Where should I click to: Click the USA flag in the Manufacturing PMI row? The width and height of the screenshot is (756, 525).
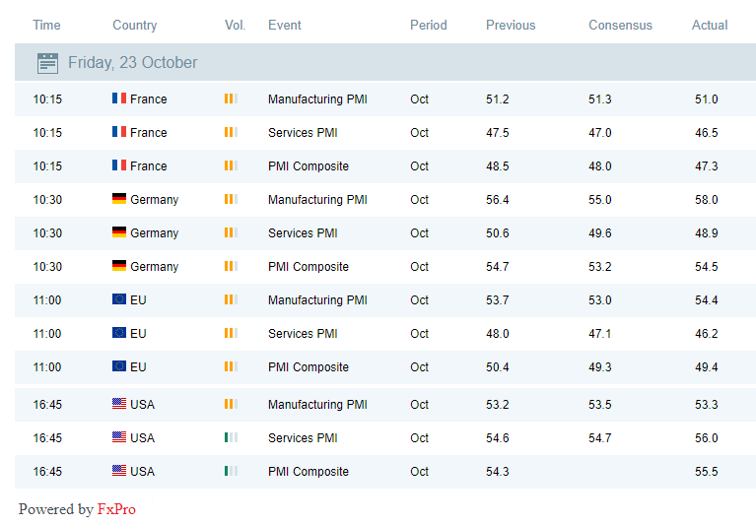119,404
